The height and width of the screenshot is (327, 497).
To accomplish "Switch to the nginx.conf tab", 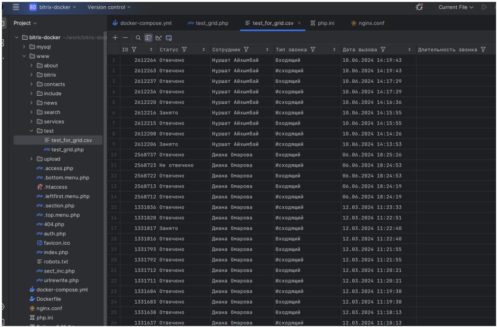I will click(x=371, y=23).
